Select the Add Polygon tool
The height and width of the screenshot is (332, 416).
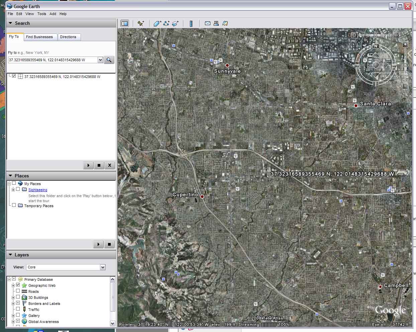(157, 23)
